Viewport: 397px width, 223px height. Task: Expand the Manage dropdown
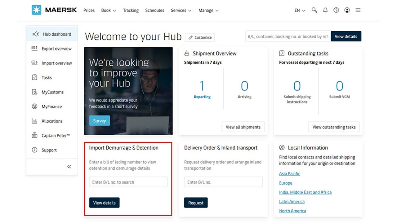pos(208,10)
